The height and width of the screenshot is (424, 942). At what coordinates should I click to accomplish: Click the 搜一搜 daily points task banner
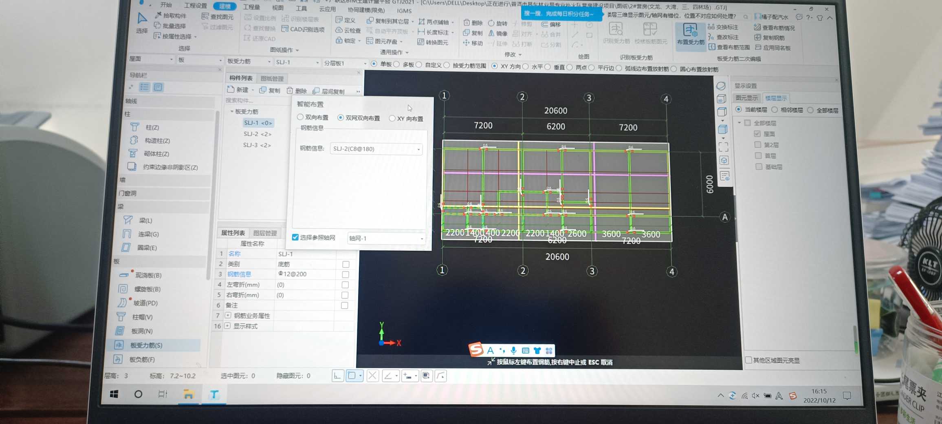point(560,13)
